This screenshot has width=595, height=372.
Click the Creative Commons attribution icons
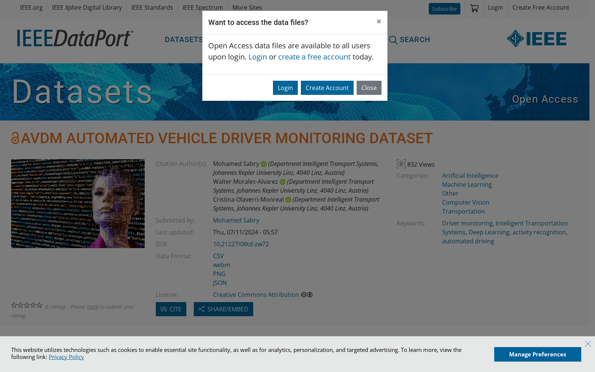click(x=306, y=295)
